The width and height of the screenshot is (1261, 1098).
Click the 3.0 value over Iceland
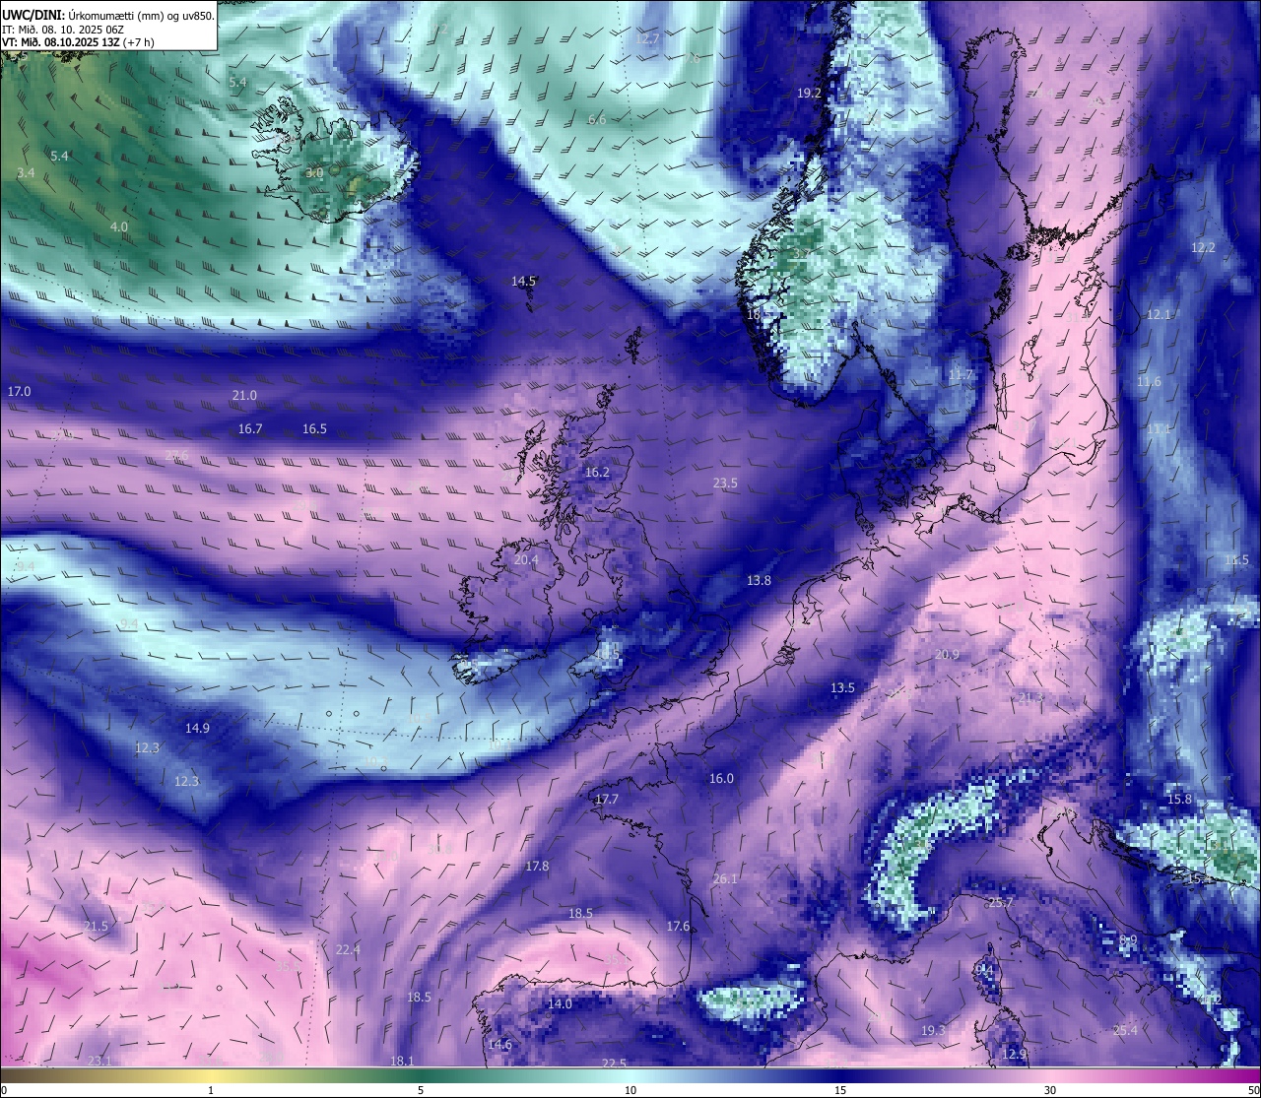(x=314, y=172)
